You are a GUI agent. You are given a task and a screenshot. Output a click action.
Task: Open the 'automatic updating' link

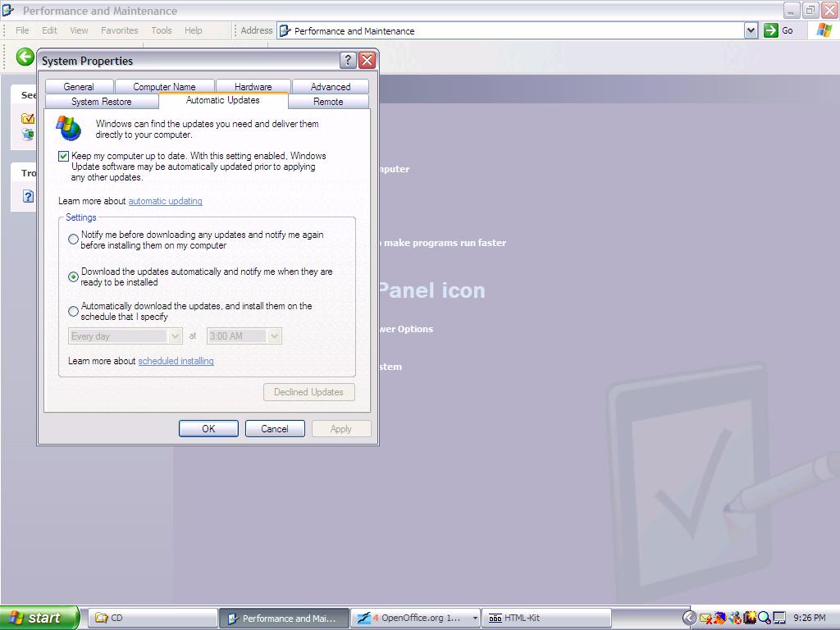165,201
